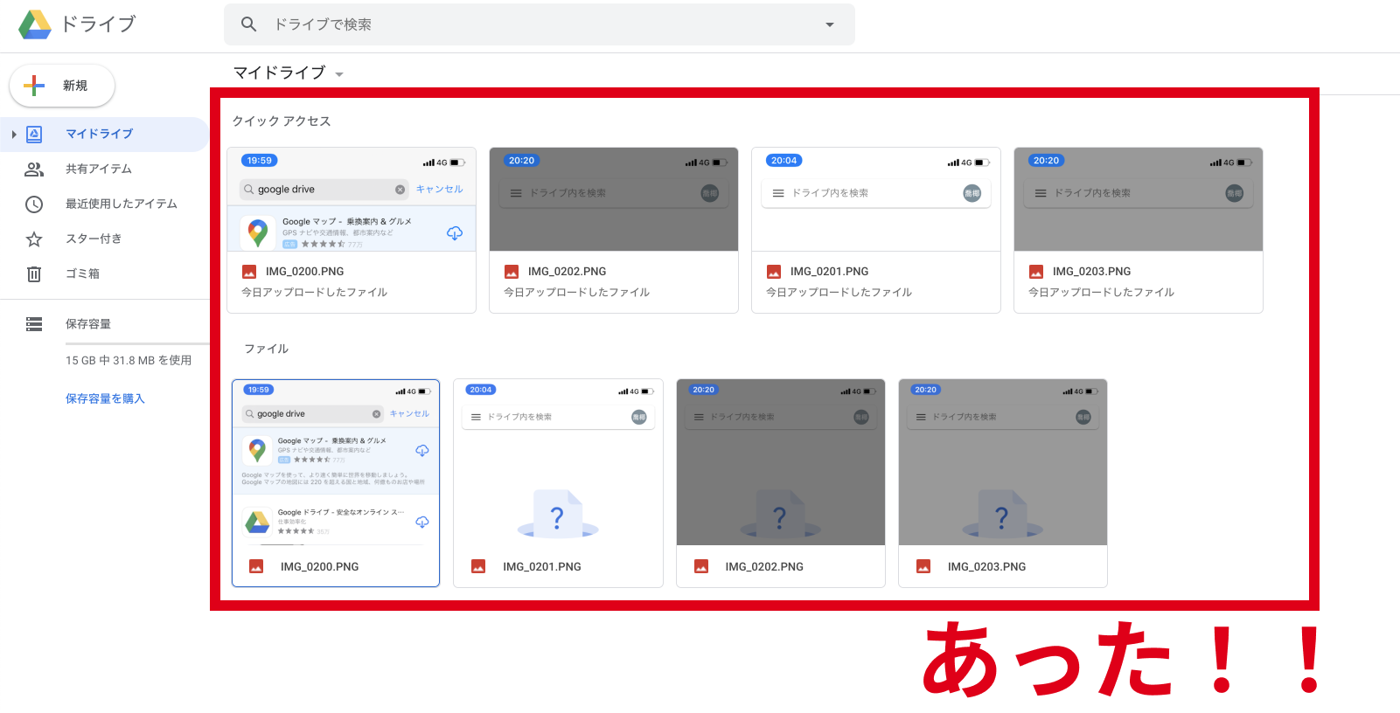The height and width of the screenshot is (713, 1400).
Task: Type in the ドライブで検索 search field
Action: pos(542,24)
